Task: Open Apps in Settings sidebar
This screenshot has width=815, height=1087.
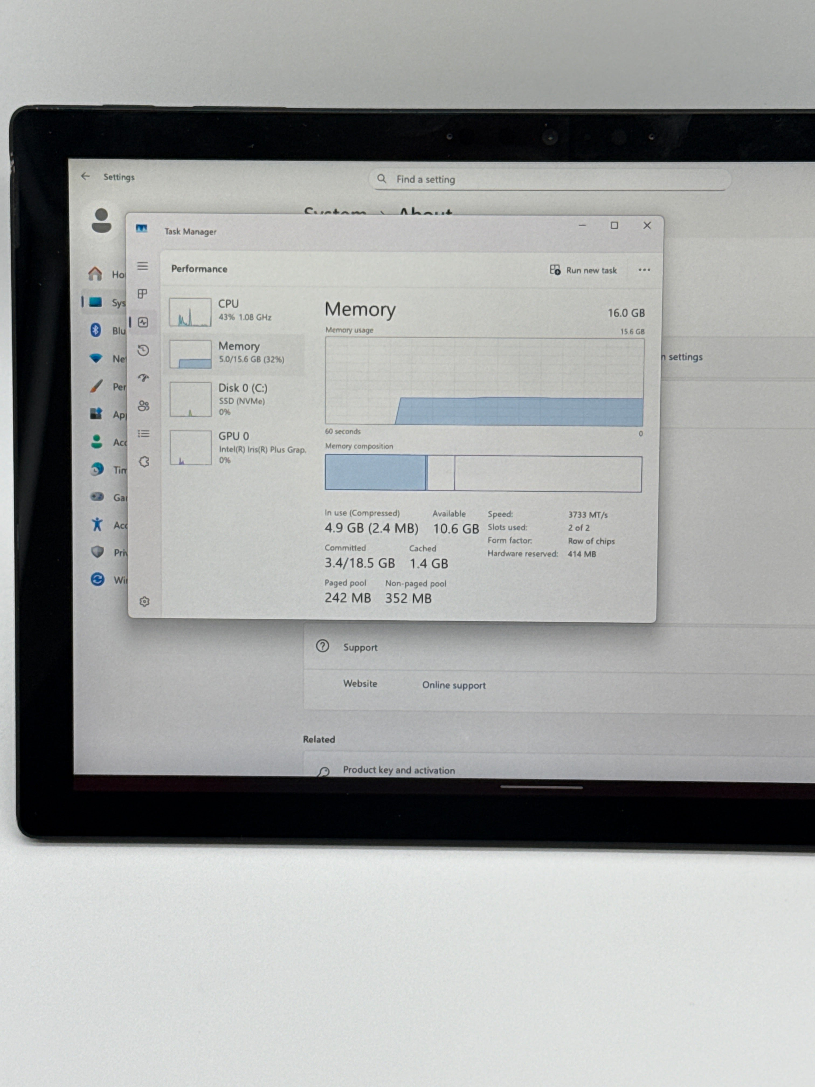Action: coord(108,414)
